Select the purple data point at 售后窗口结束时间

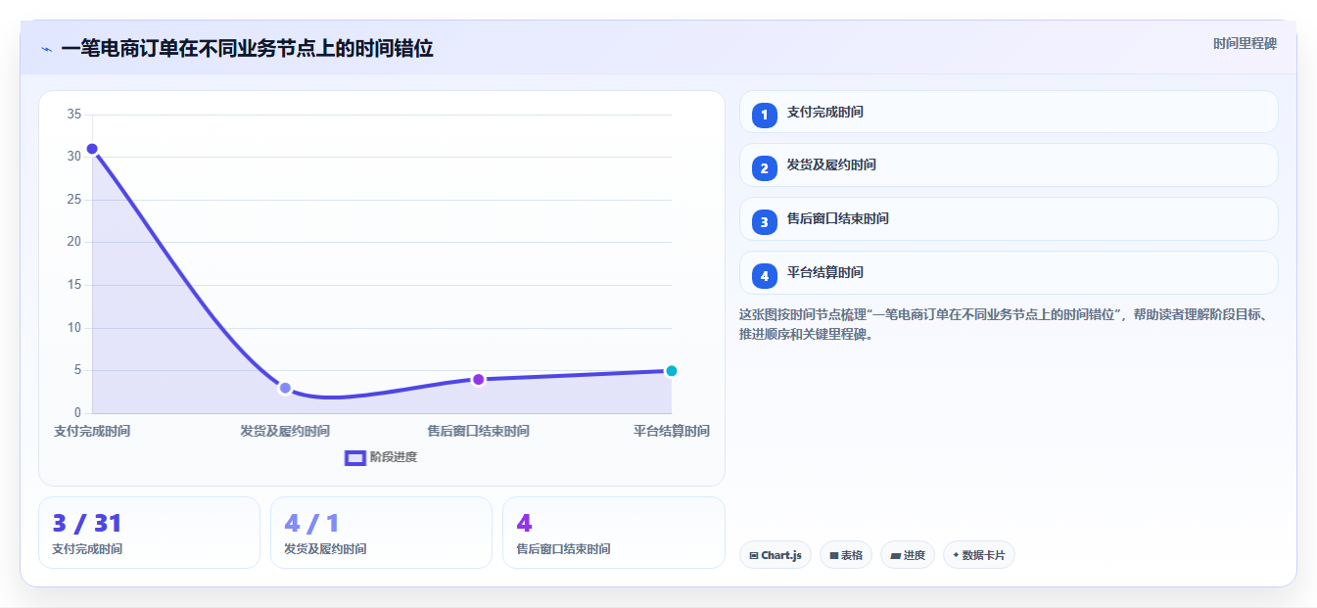click(478, 379)
